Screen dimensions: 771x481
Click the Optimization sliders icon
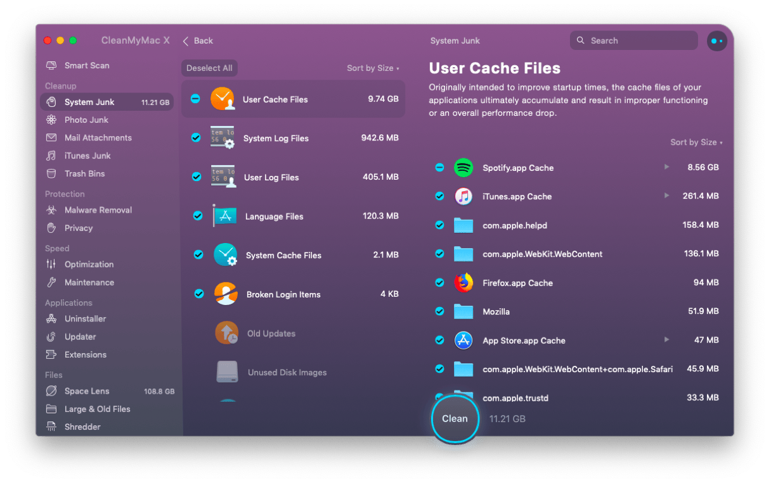[51, 265]
